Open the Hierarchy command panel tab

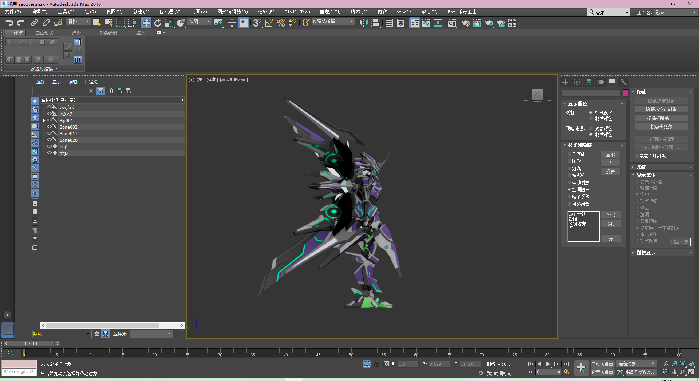[589, 82]
